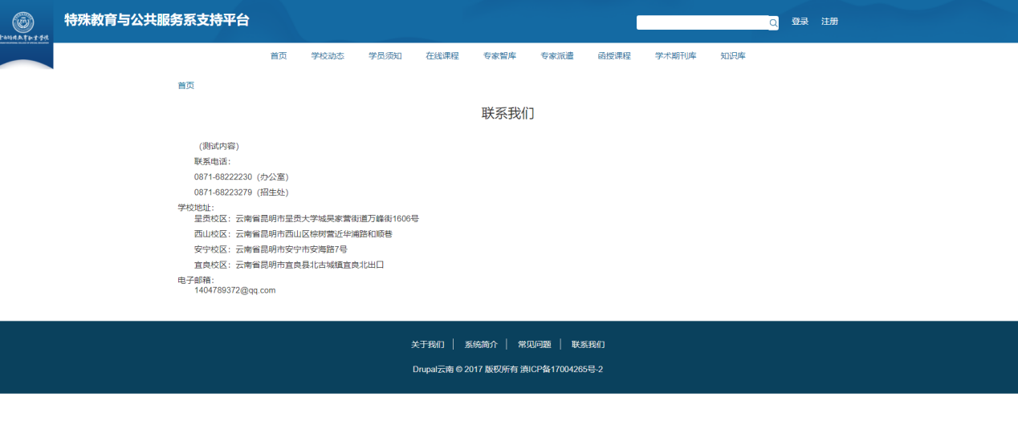Click the school logo emblem
This screenshot has height=437, width=1018.
[25, 22]
